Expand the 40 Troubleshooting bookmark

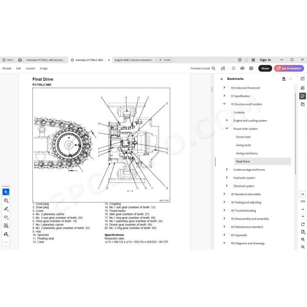pos(225,210)
